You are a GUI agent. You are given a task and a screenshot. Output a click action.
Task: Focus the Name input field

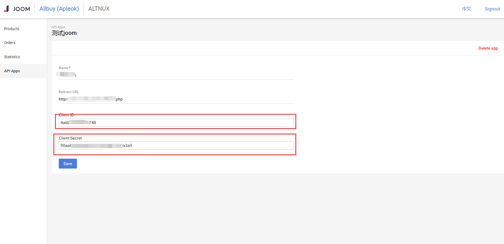click(176, 74)
